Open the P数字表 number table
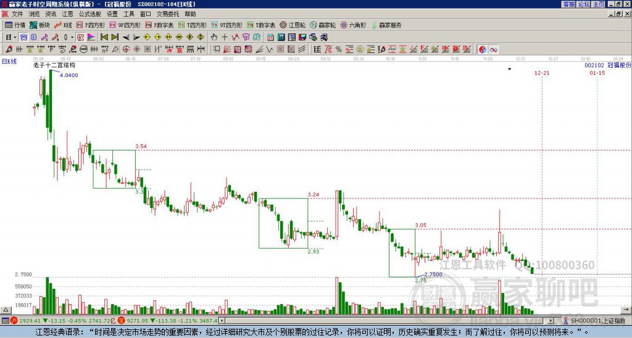 pos(159,25)
